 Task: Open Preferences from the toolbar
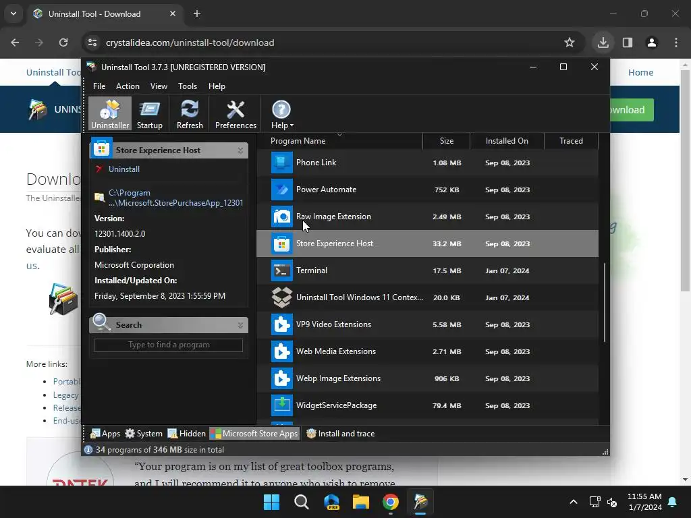point(236,113)
